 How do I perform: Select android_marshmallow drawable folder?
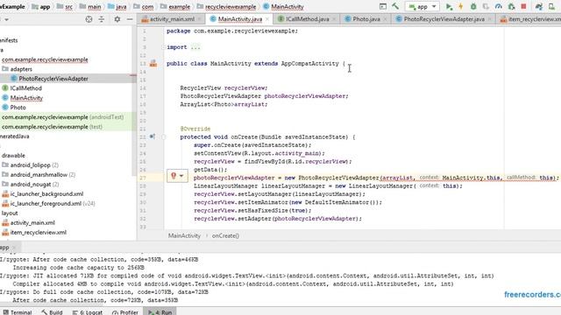39,175
